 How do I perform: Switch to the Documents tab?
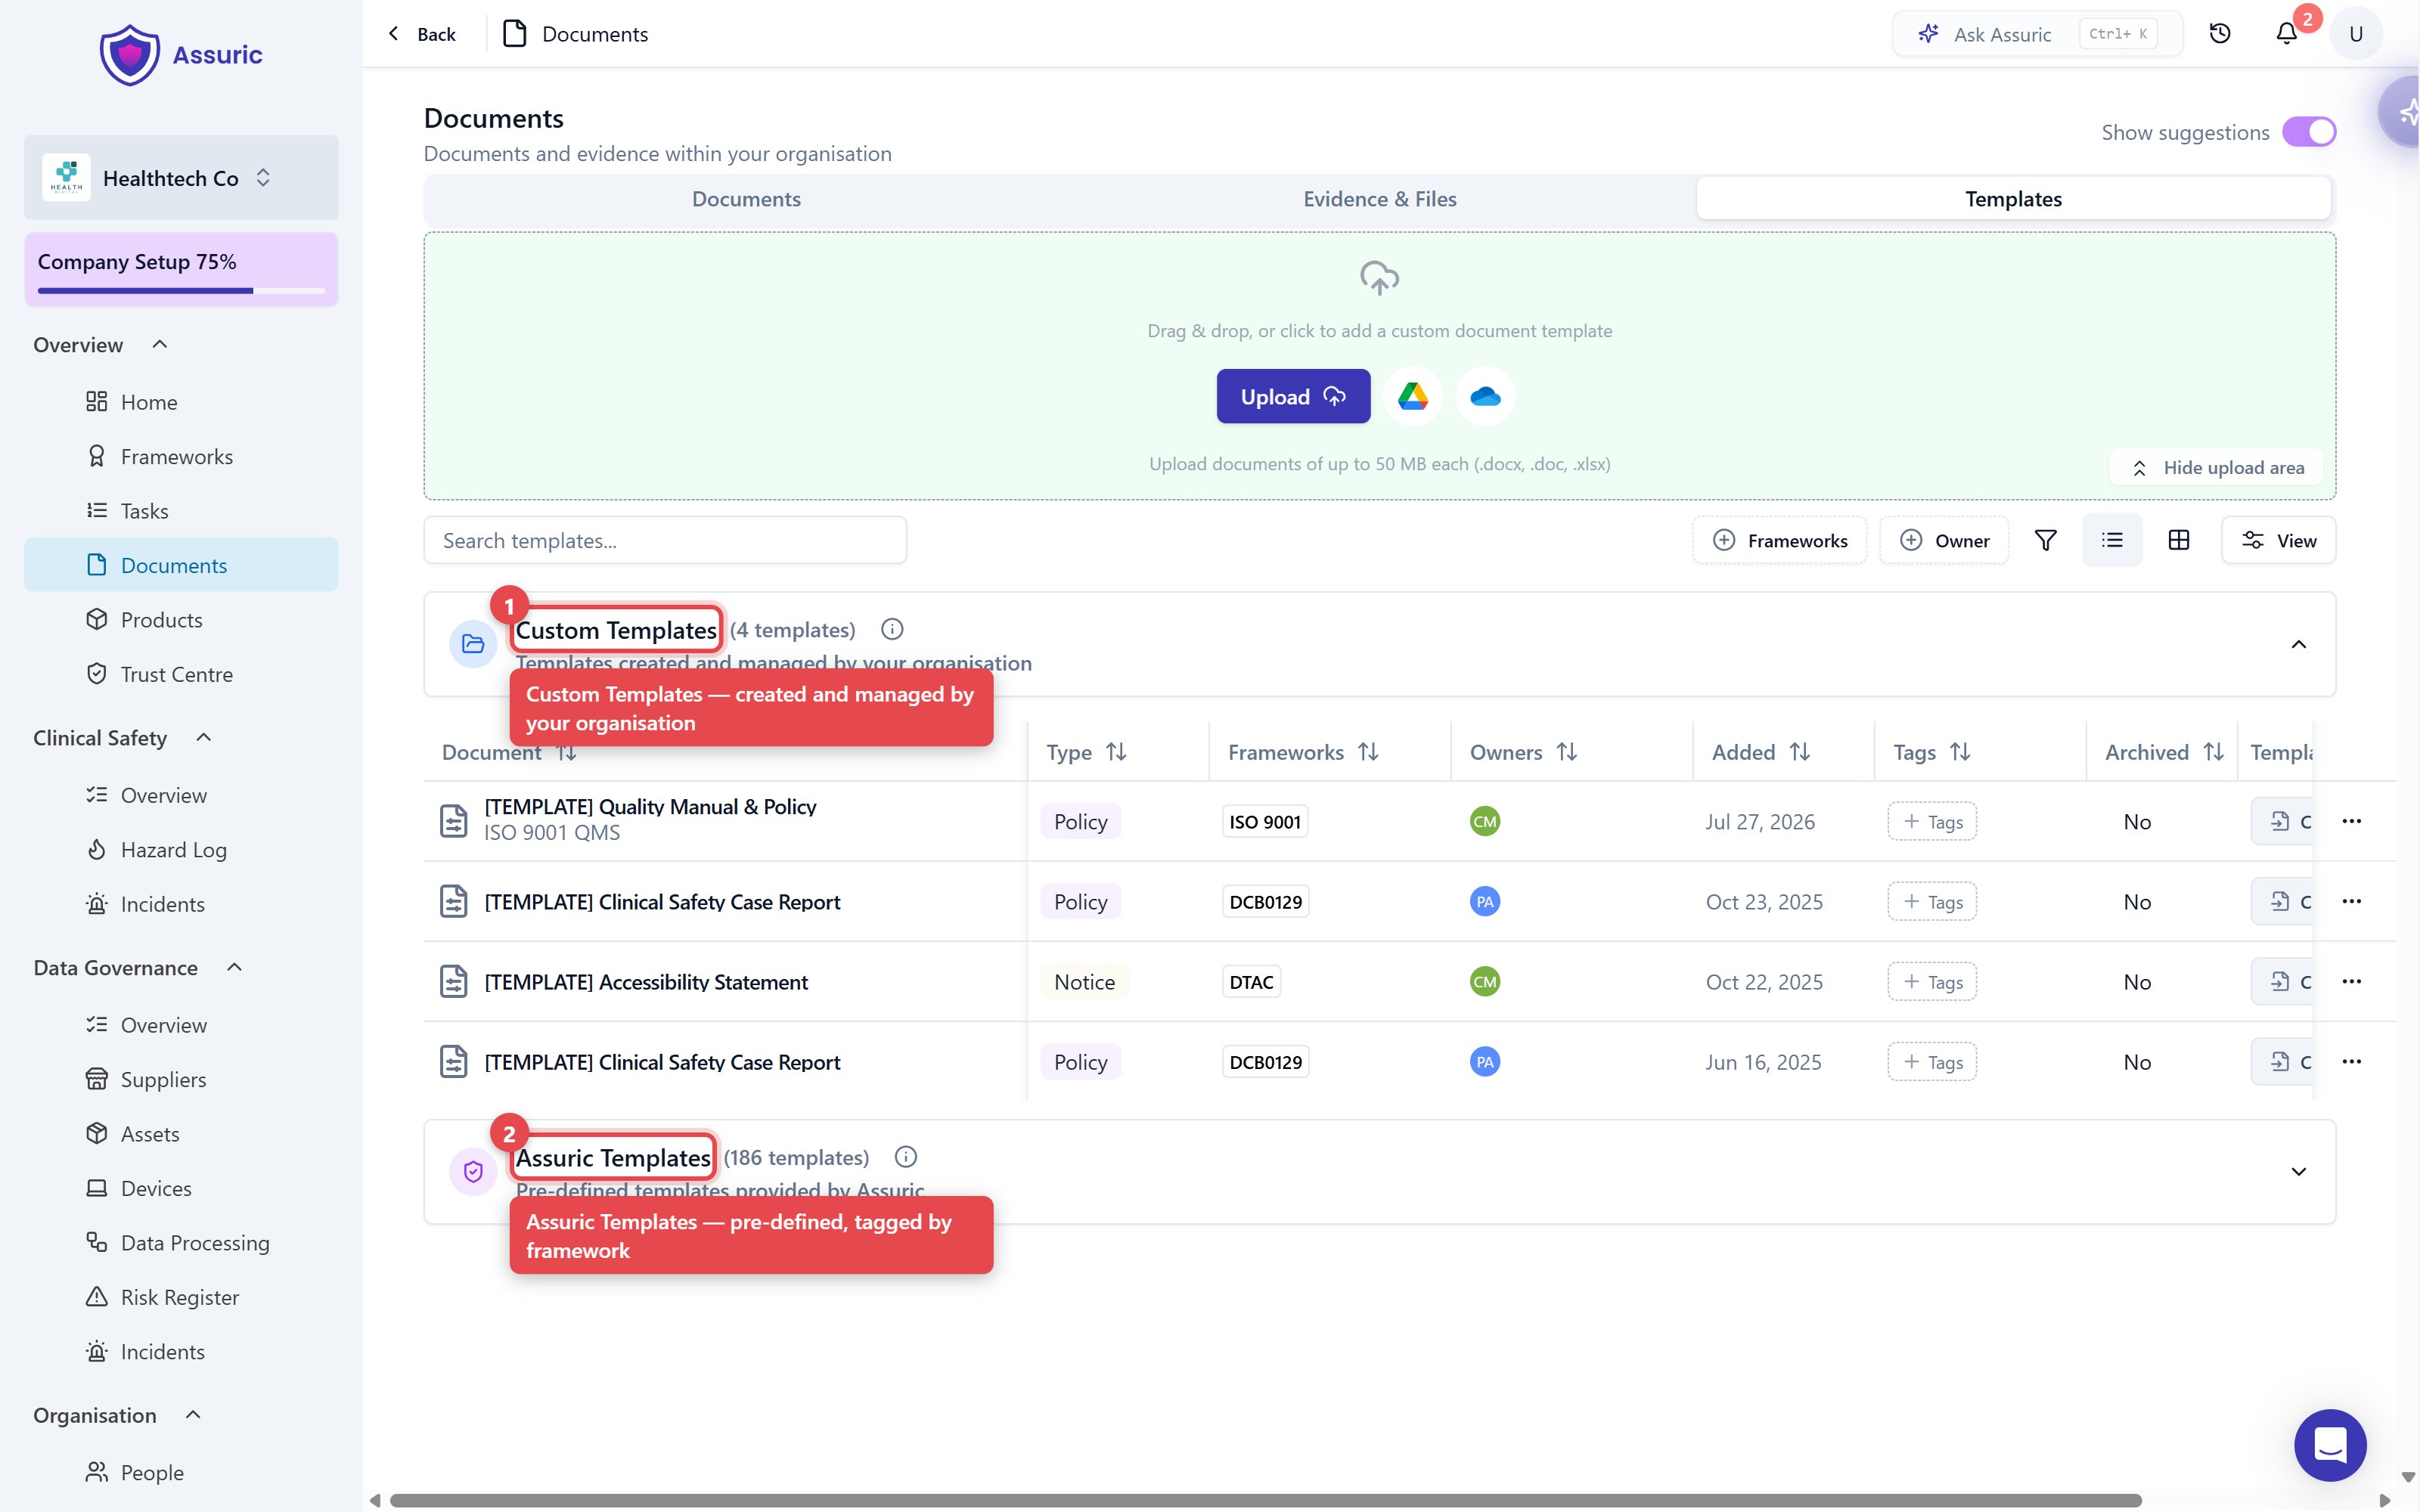pyautogui.click(x=746, y=199)
